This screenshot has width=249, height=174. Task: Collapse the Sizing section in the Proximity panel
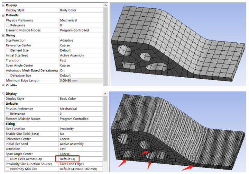click(3, 124)
